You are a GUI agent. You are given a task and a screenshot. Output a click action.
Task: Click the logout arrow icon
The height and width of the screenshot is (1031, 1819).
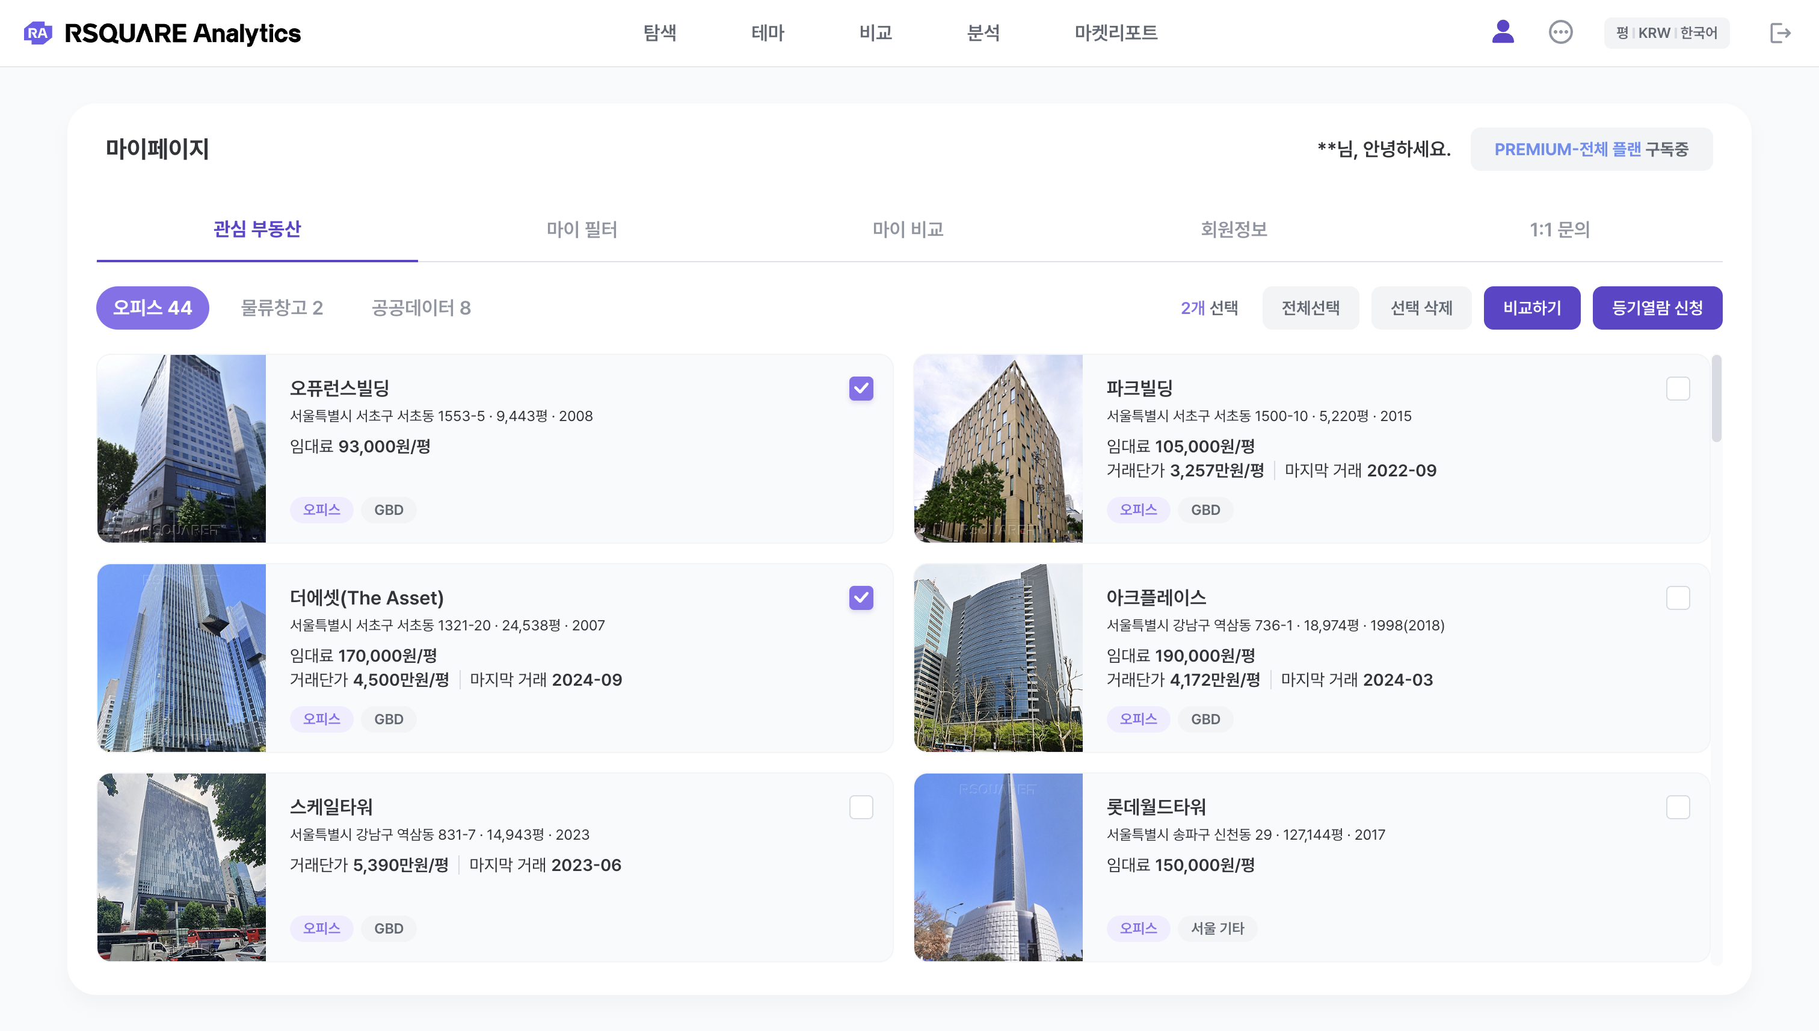tap(1780, 32)
